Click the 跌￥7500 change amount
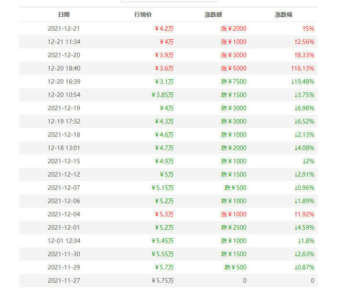Screen dimensions: 351x291 pos(234,82)
